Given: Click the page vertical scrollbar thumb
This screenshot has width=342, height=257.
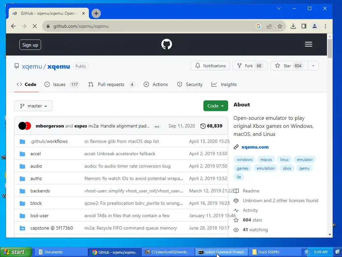Looking at the screenshot, I should [330, 49].
